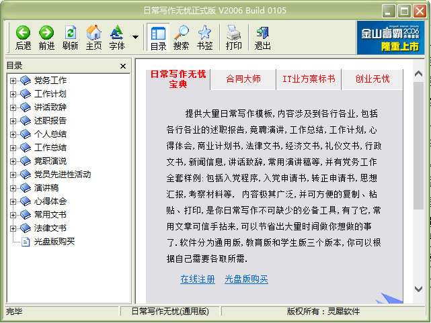Click book icon beside 演讲稿
Screen dimensions: 431x323
[x=26, y=188]
